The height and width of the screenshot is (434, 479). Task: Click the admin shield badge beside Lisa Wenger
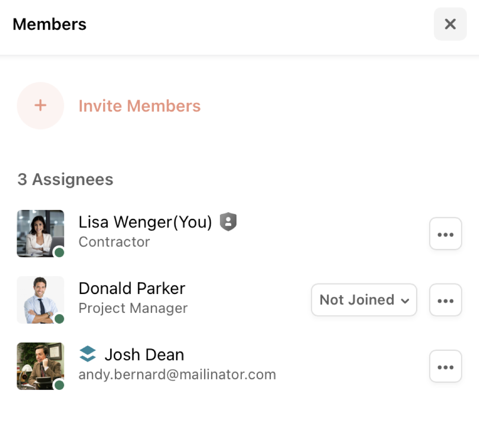(228, 221)
